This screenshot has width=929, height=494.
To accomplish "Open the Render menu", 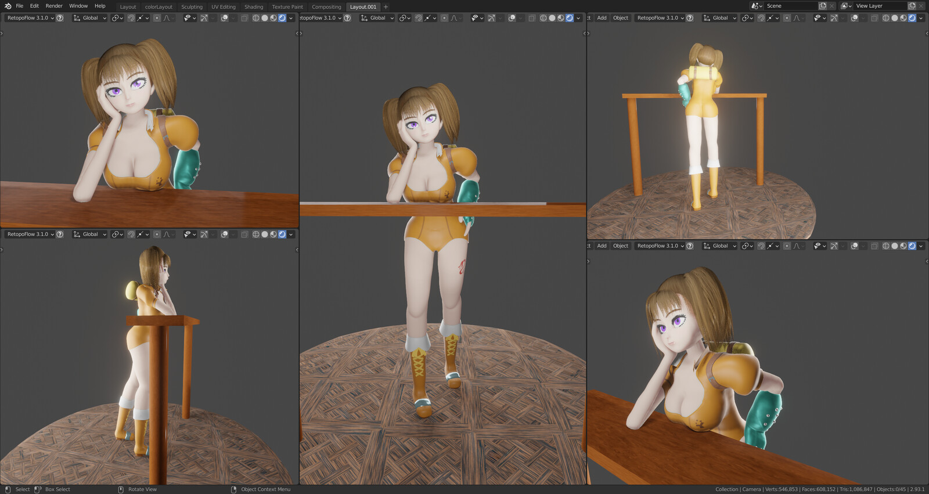I will click(54, 6).
